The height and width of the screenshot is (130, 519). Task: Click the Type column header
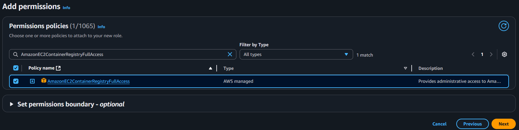(228, 68)
